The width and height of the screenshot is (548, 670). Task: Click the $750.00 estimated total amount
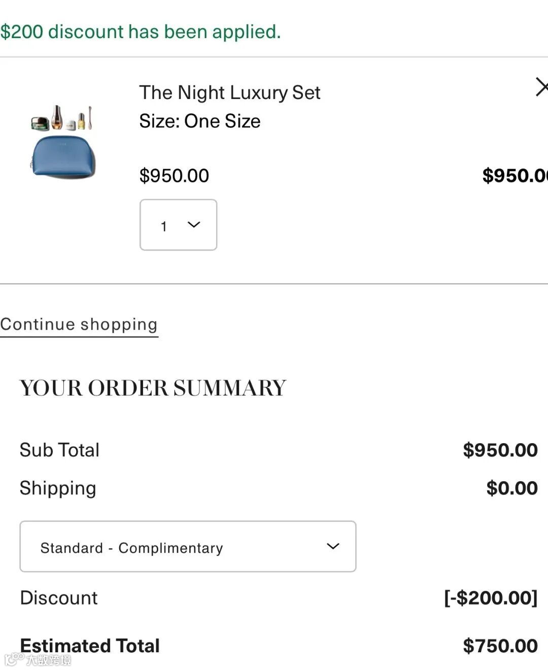[500, 646]
